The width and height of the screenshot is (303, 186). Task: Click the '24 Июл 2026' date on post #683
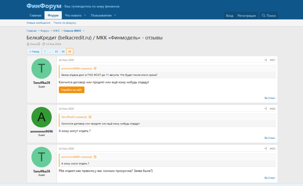pyautogui.click(x=66, y=148)
